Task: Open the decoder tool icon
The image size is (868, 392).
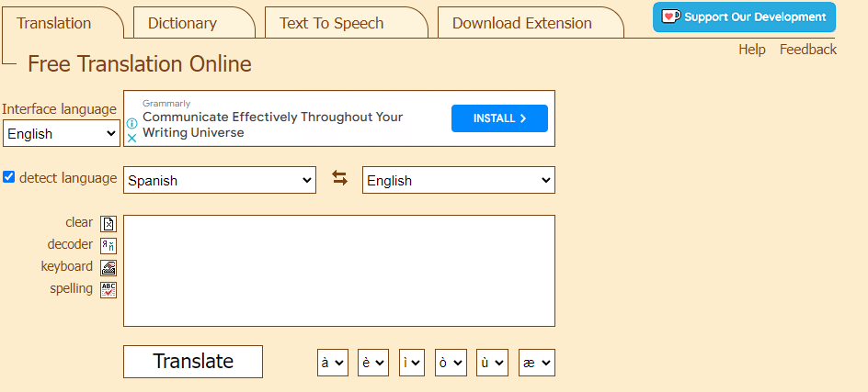Action: pos(108,245)
